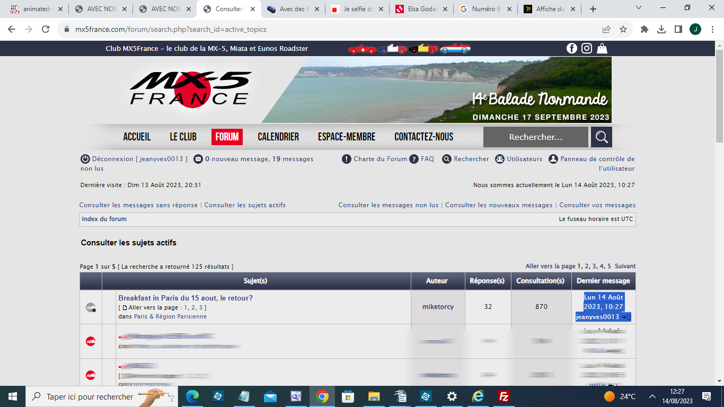Click the last-post arrow icon next to jeanyves0013

[626, 317]
